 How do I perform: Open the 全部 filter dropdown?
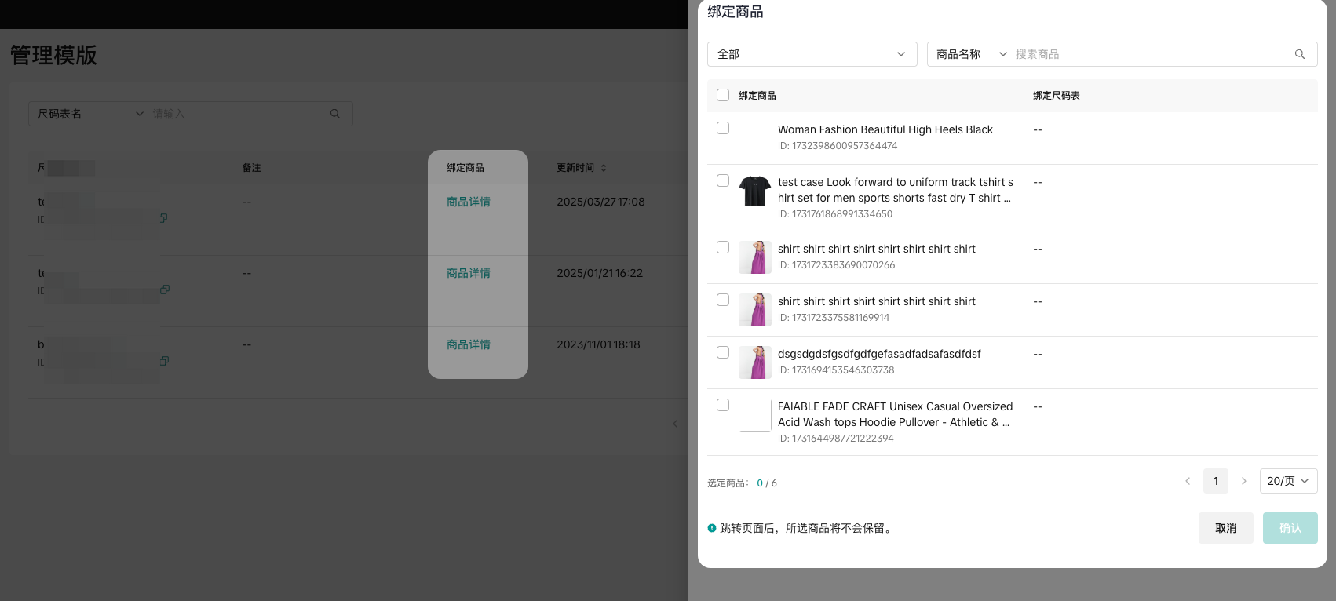click(812, 54)
